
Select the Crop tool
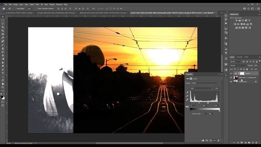3,31
